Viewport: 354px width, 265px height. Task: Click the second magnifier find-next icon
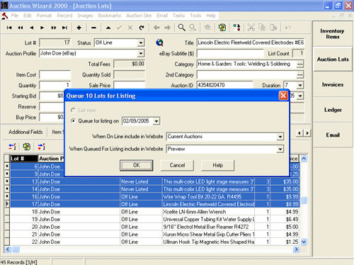click(x=193, y=28)
